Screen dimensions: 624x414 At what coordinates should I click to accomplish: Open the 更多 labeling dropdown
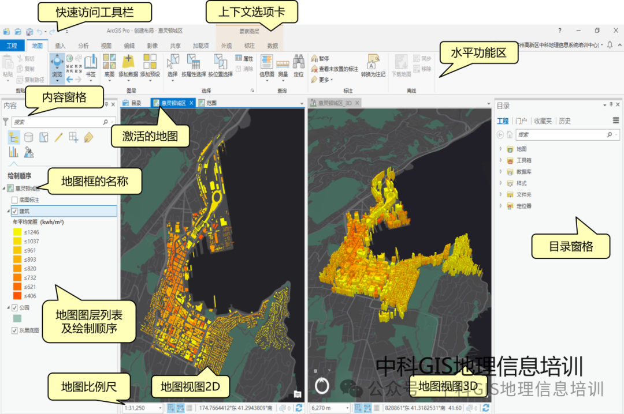point(323,80)
